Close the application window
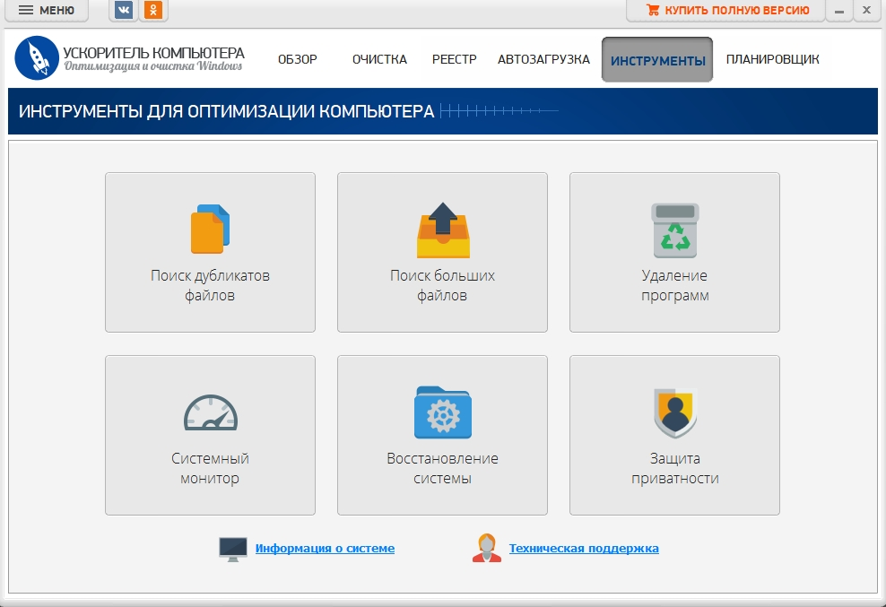 [866, 10]
